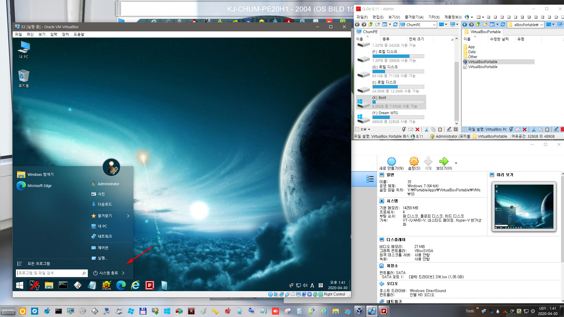Expand 시스템 종료 options arrow
Viewport: 564px width, 317px height.
pos(123,273)
